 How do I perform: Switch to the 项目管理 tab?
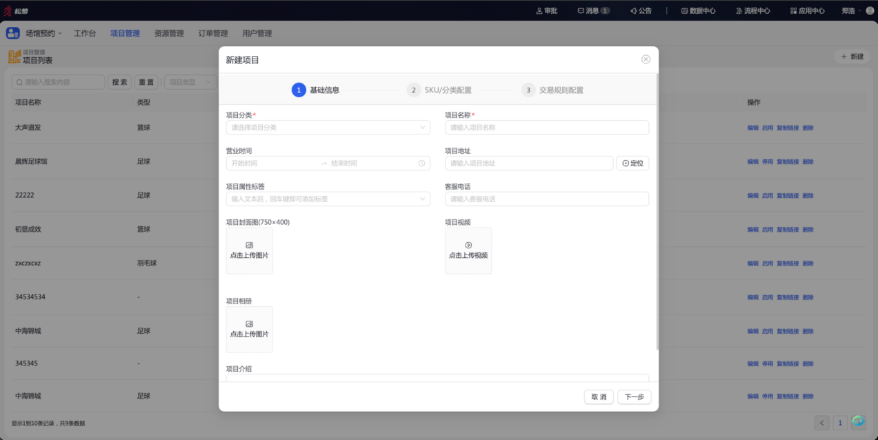tap(125, 33)
